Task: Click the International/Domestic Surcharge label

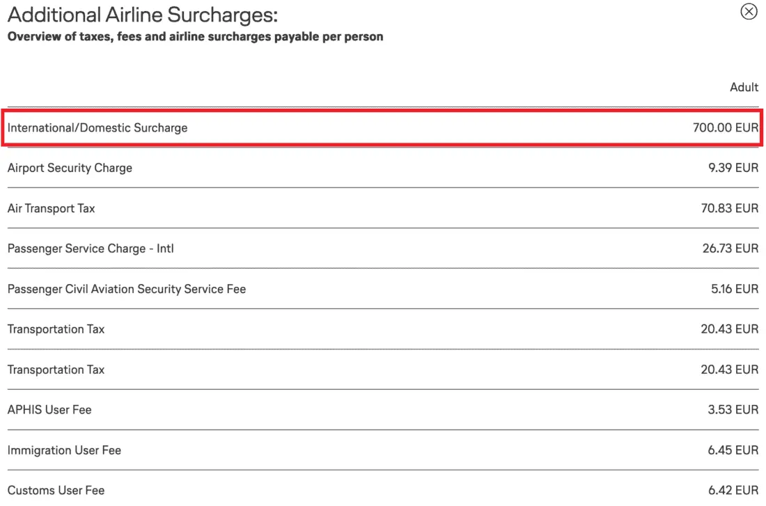Action: [x=97, y=127]
